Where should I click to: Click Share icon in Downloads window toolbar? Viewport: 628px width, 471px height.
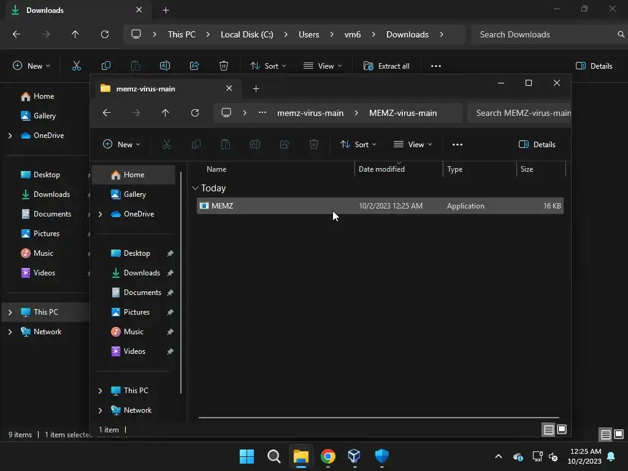[x=194, y=66]
